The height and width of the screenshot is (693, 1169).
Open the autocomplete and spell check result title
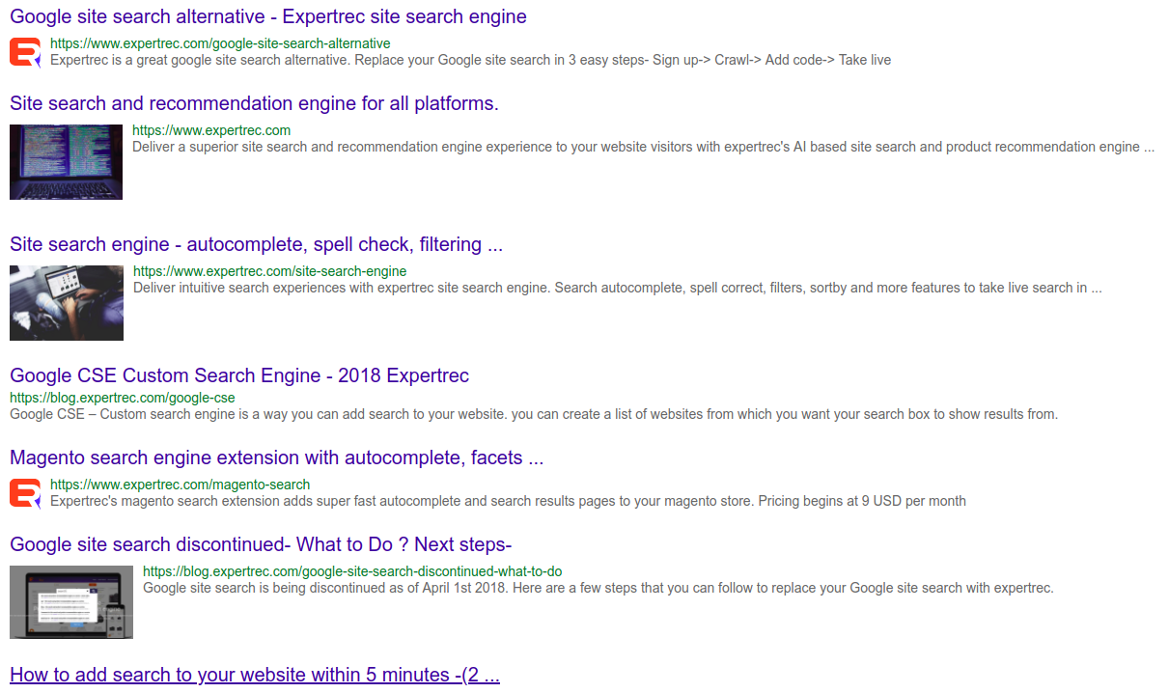tap(255, 244)
